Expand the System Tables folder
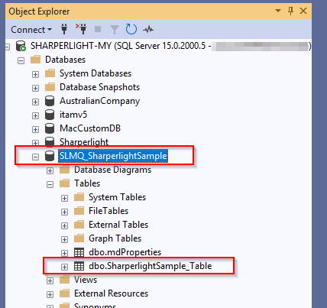Screen dimensions: 327x308 coord(65,198)
